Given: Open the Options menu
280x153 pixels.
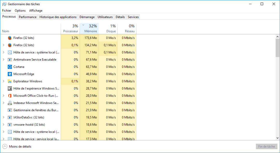Looking at the screenshot, I should 20,11.
